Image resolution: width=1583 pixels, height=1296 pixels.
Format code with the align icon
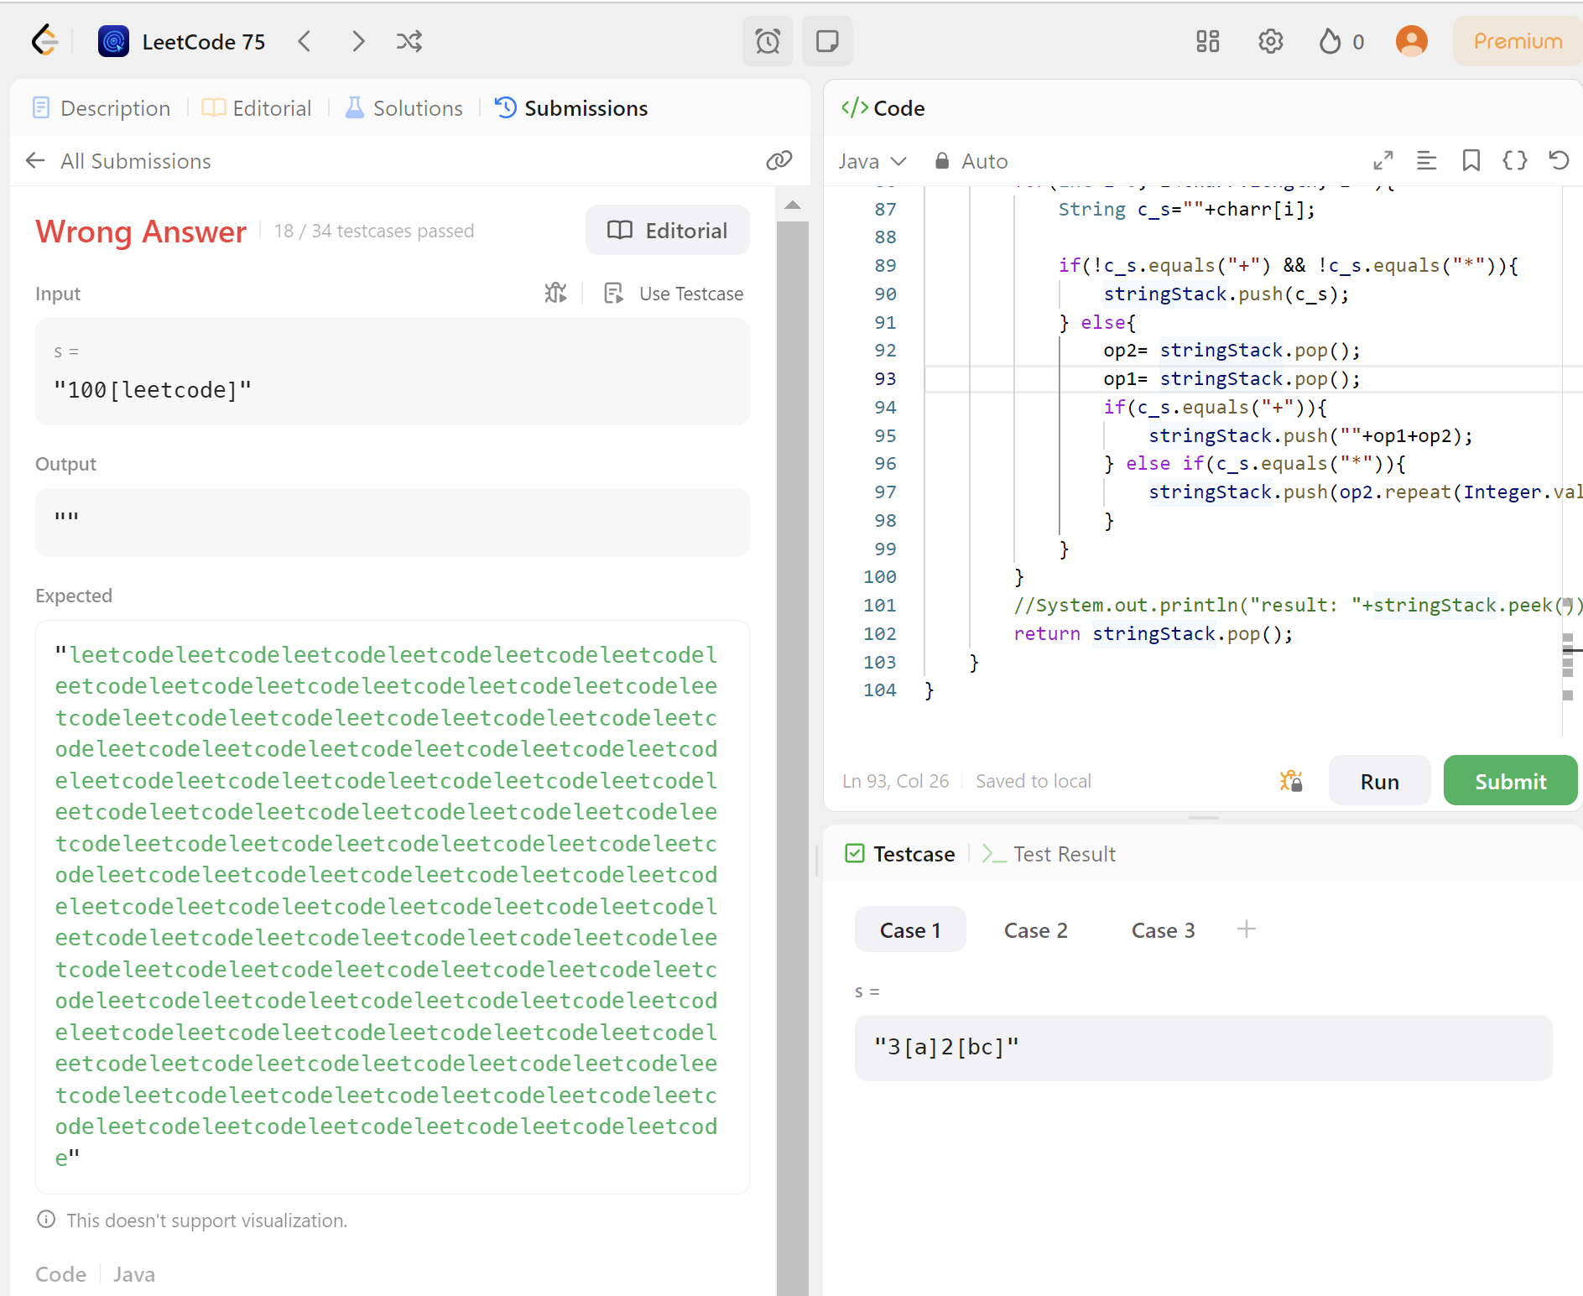(1427, 160)
